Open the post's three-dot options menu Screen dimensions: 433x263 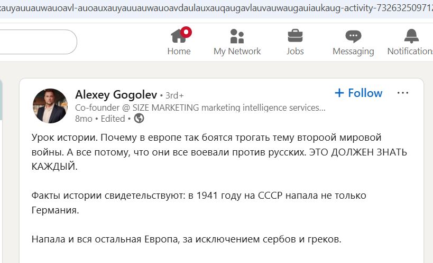click(x=403, y=93)
